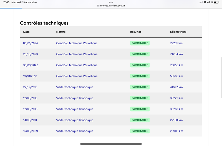Click the 'Contrôles techniques' heading
The width and height of the screenshot is (222, 146).
(44, 23)
